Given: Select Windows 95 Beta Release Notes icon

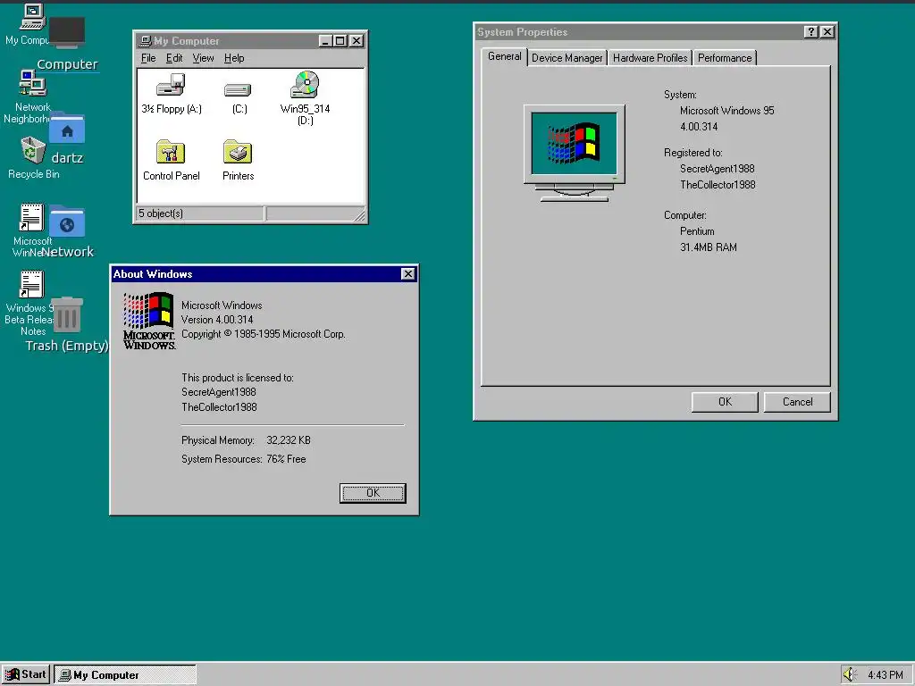Looking at the screenshot, I should (31, 285).
